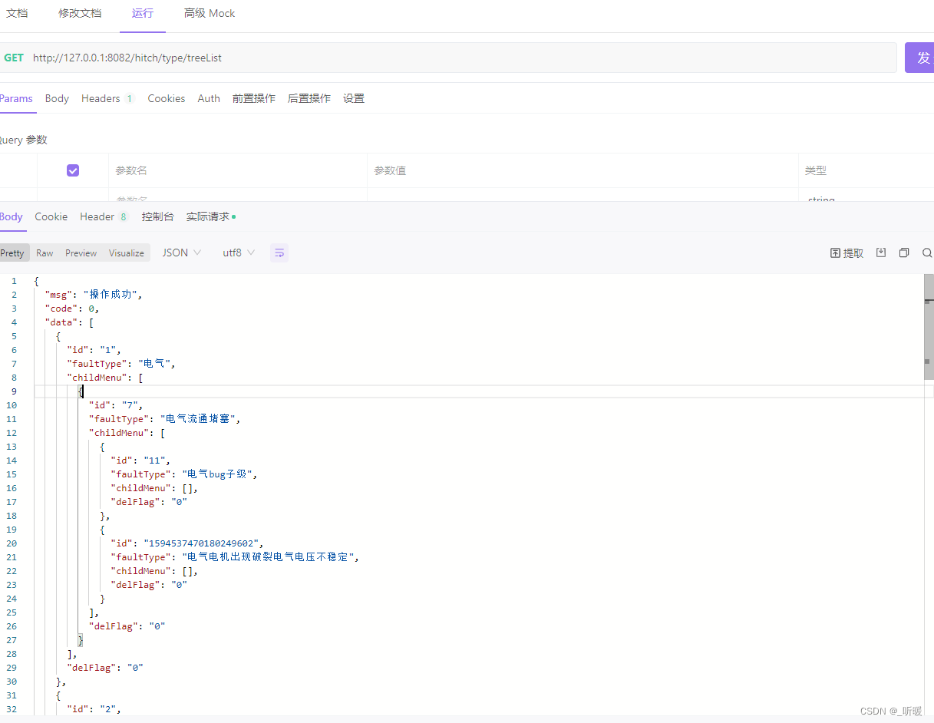Viewport: 934px width, 723px height.
Task: Click the 电气电机出现破裂电气电压不稳定 line
Action: 235,557
